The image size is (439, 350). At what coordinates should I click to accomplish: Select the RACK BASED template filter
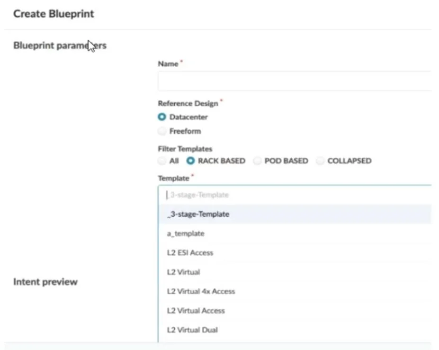coord(190,161)
